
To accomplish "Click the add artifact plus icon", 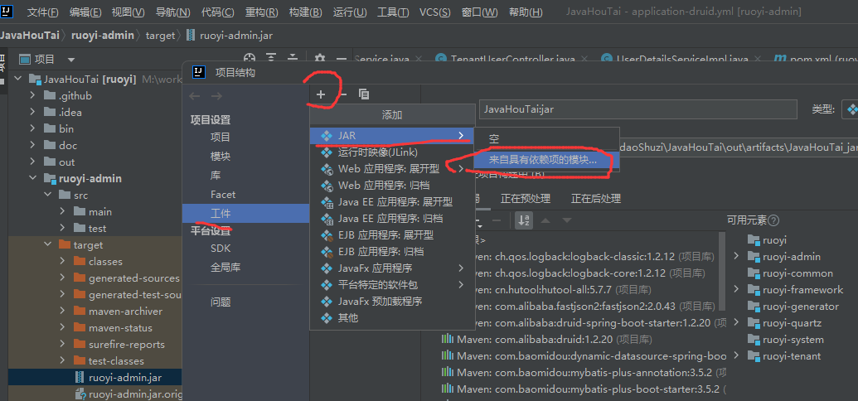I will point(321,94).
